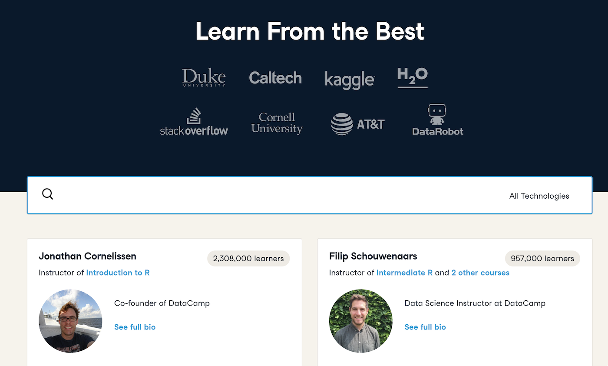Click Filip Schouwenaars' profile photo

pyautogui.click(x=361, y=321)
